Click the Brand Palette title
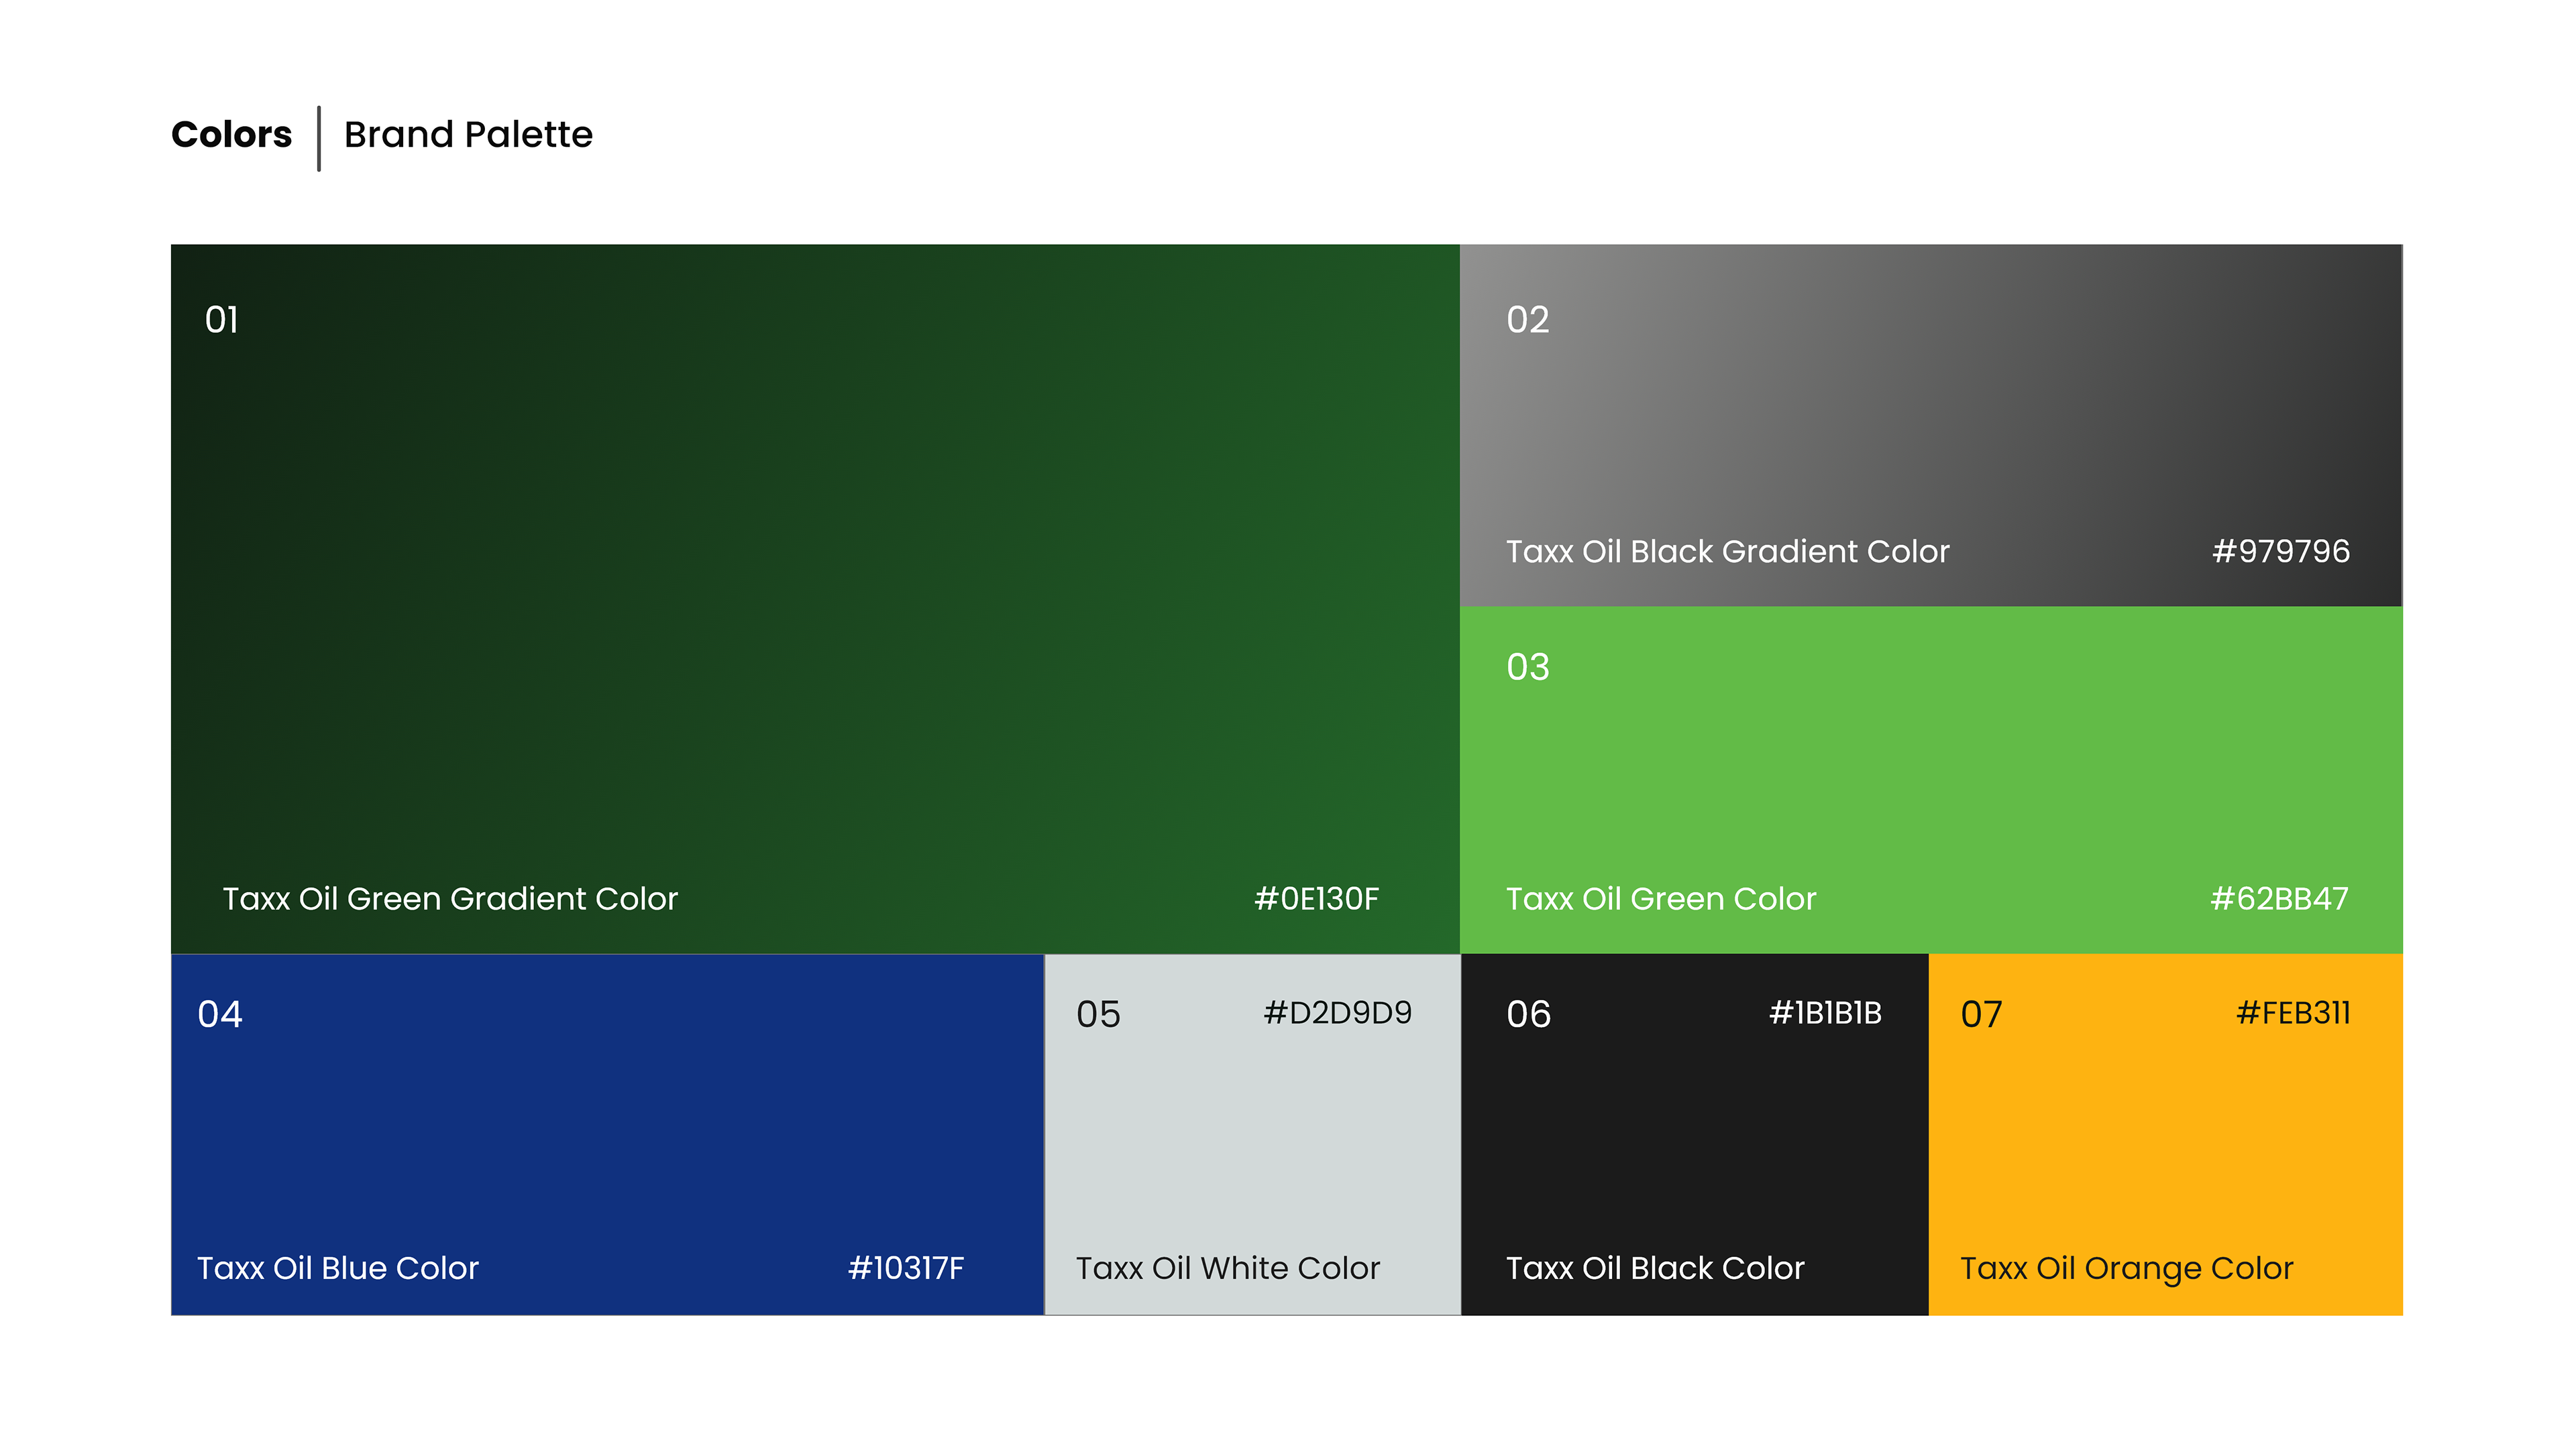 point(468,134)
